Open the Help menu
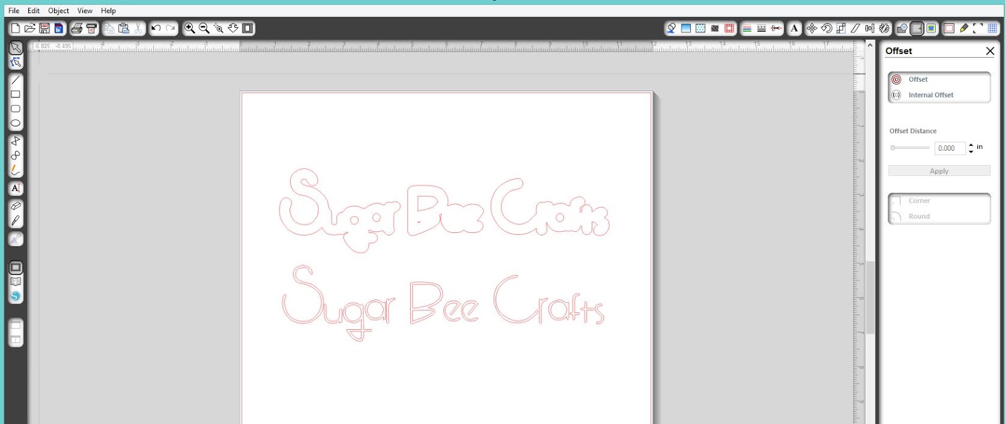The height and width of the screenshot is (424, 1005). pos(108,11)
